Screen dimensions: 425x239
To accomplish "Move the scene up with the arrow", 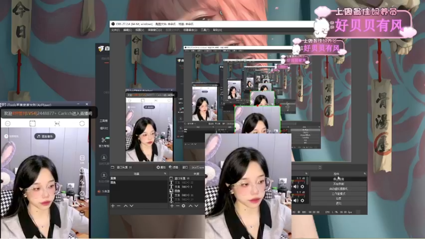I will click(125, 206).
